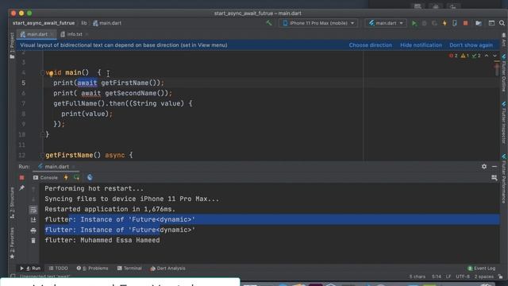Click Attach debugger phone icon in toolbar
Viewport: 508px width, 286px height.
click(x=455, y=23)
